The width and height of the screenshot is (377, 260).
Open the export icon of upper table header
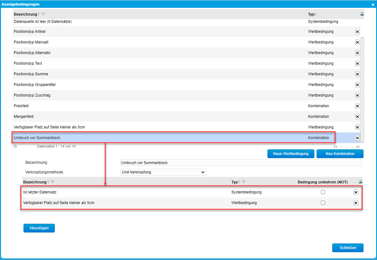click(362, 14)
